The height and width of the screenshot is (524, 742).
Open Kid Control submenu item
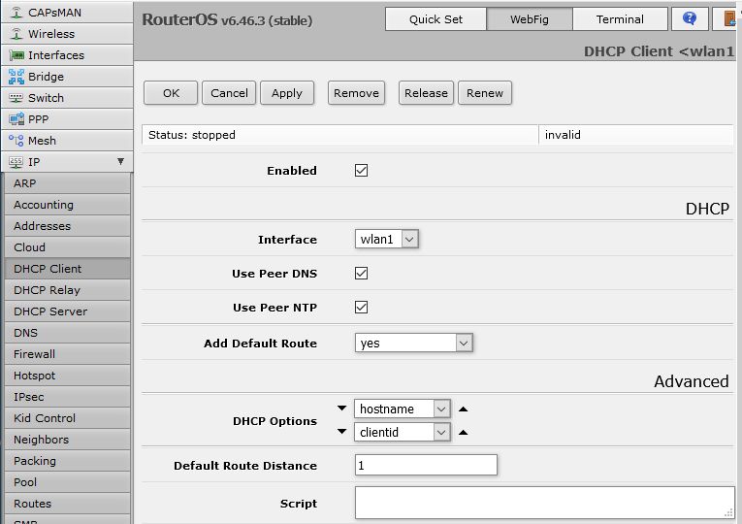click(x=68, y=418)
